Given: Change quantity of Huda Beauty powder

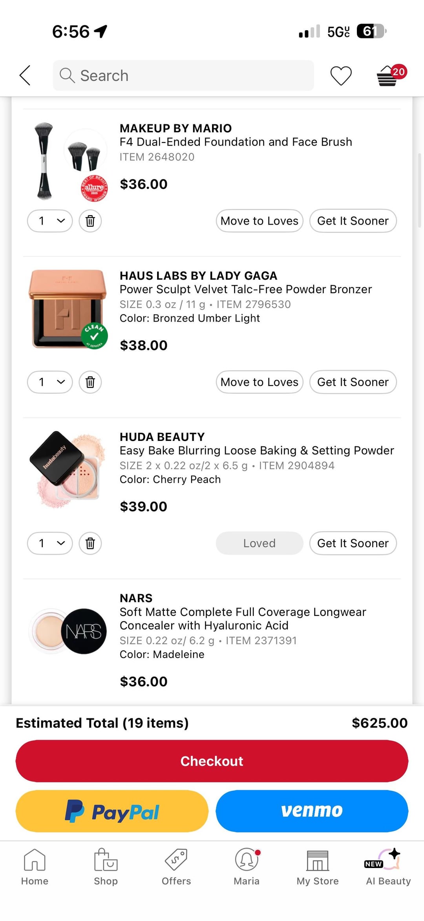Looking at the screenshot, I should [x=50, y=543].
